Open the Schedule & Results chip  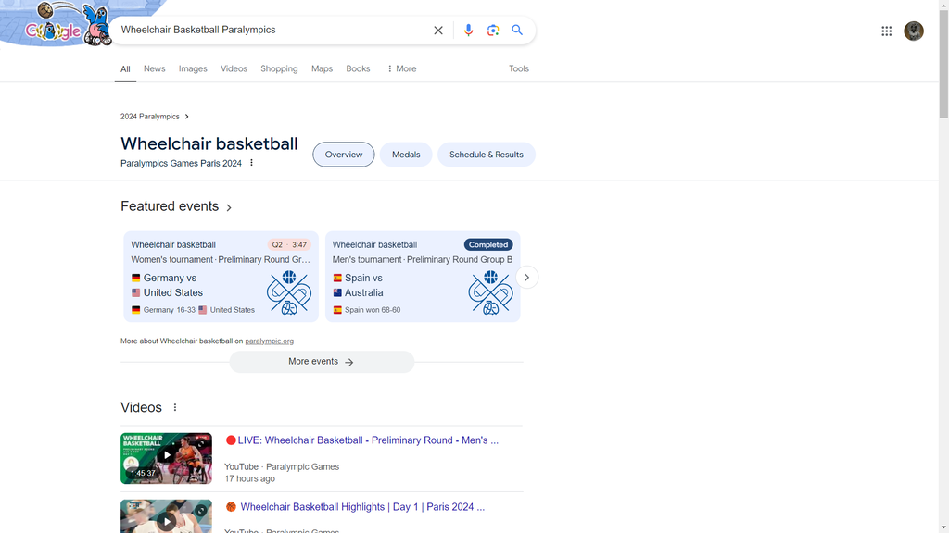(487, 155)
